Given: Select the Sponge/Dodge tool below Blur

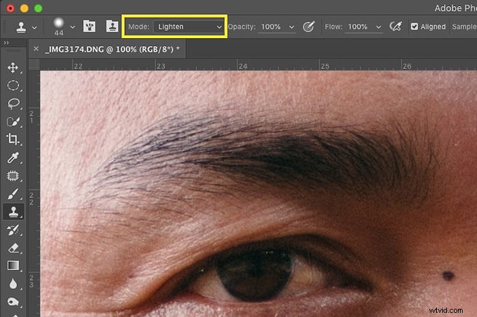Looking at the screenshot, I should (13, 302).
